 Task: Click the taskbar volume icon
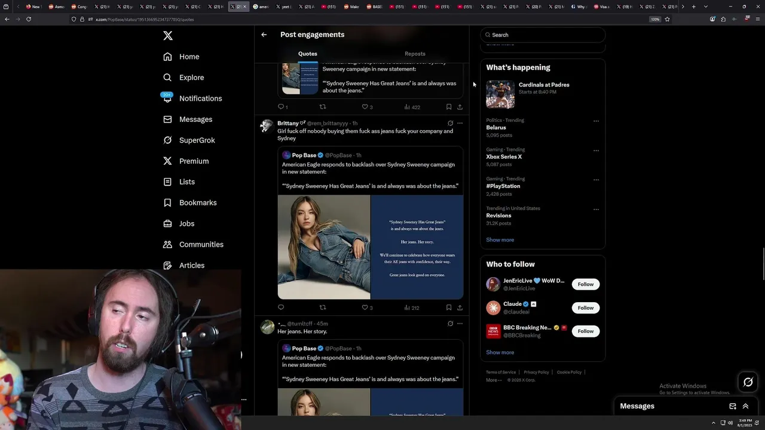pos(730,423)
